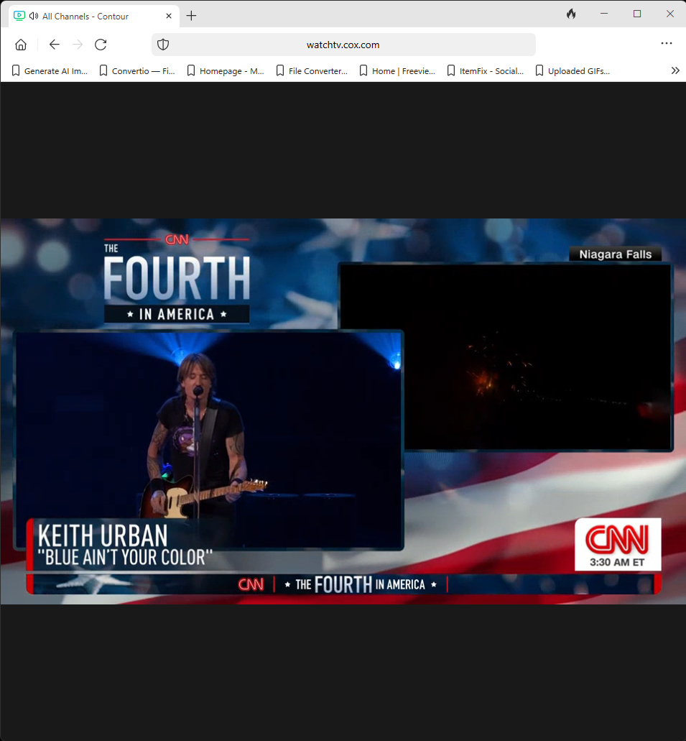Open Home | Freevie... bookmark
The width and height of the screenshot is (686, 741).
397,71
